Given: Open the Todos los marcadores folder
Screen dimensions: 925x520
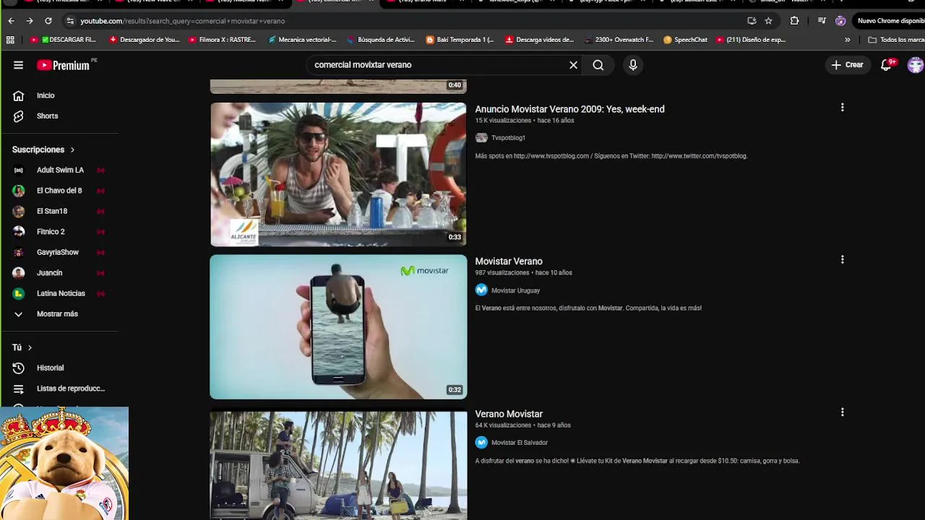Looking at the screenshot, I should pos(895,40).
